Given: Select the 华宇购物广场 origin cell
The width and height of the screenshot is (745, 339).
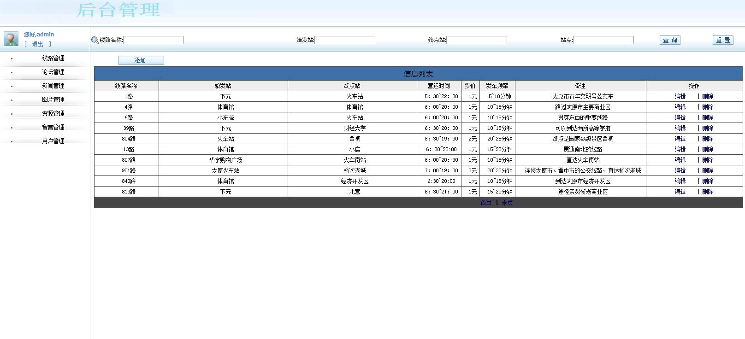Looking at the screenshot, I should (x=223, y=160).
